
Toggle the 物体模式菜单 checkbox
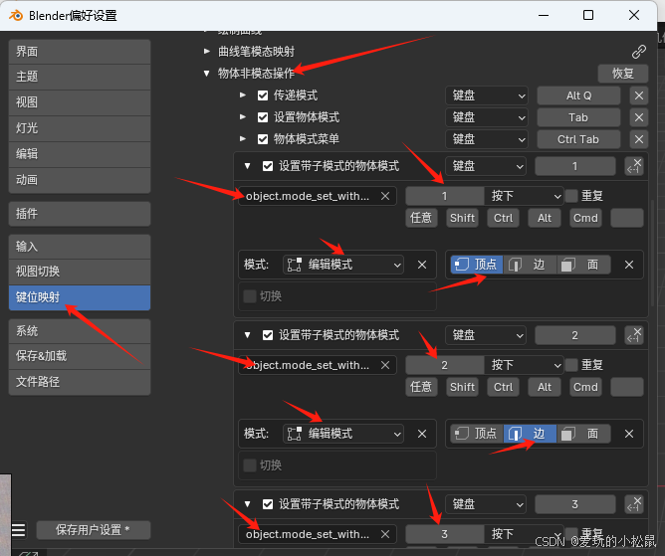pos(263,139)
